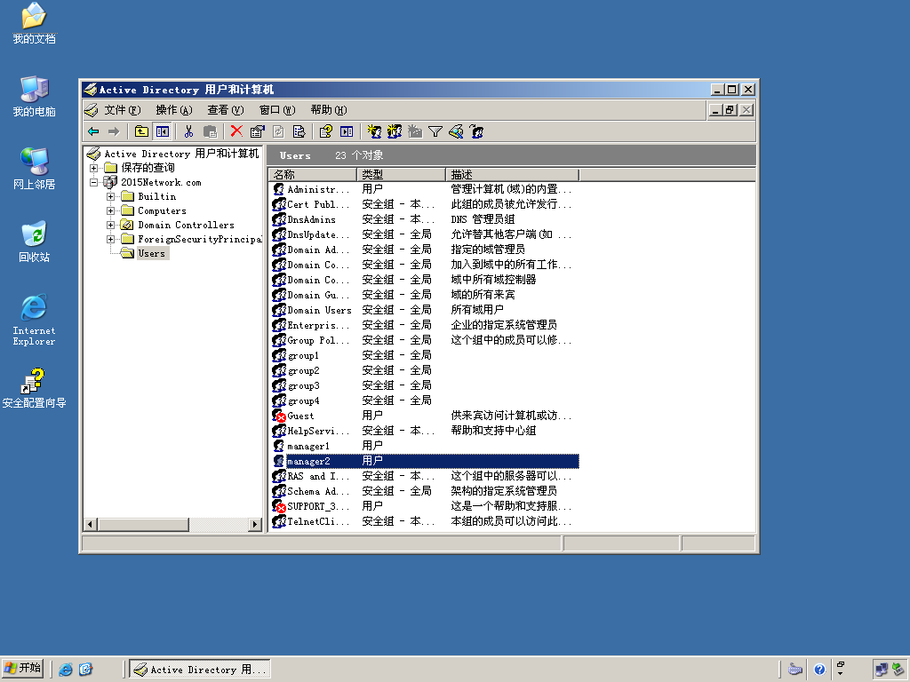This screenshot has width=910, height=682.
Task: Click the Back arrow in the toolbar
Action: click(93, 131)
